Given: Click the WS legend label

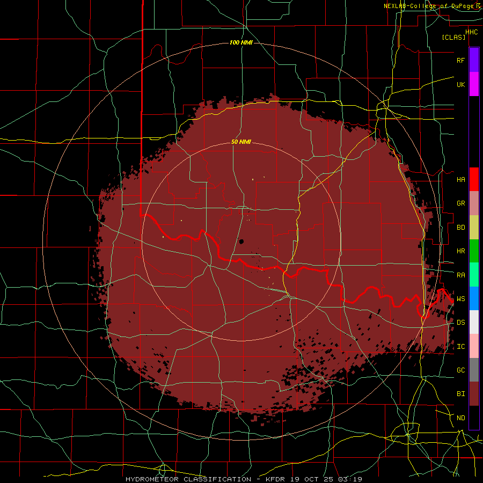Looking at the screenshot, I should coord(460,299).
